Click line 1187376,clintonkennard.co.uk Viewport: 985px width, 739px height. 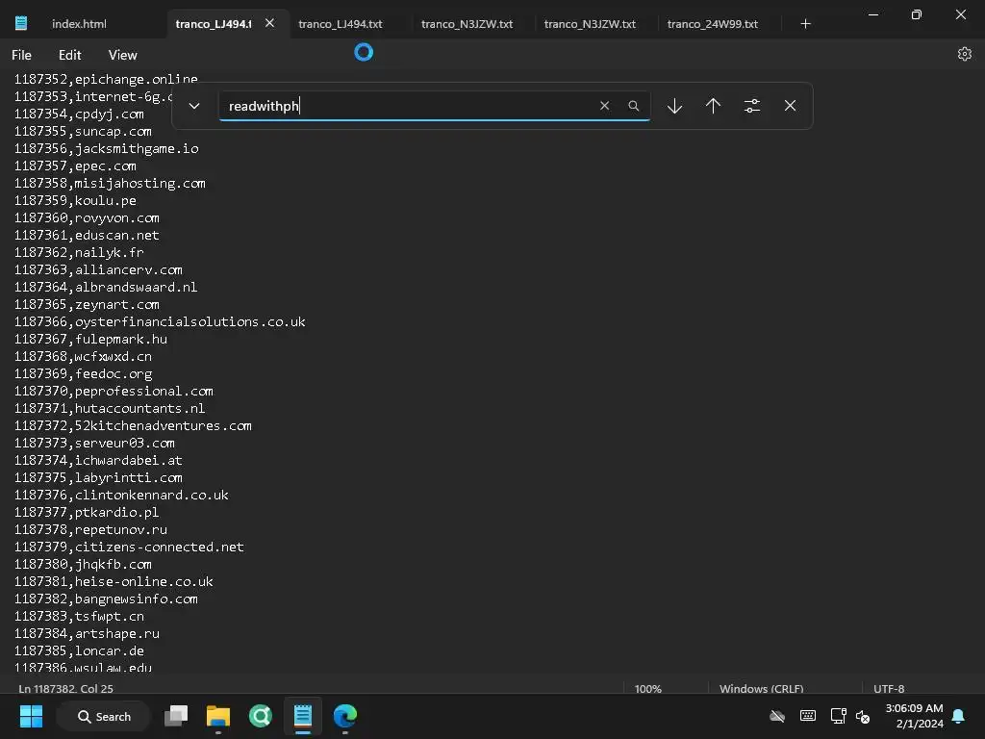(x=121, y=496)
